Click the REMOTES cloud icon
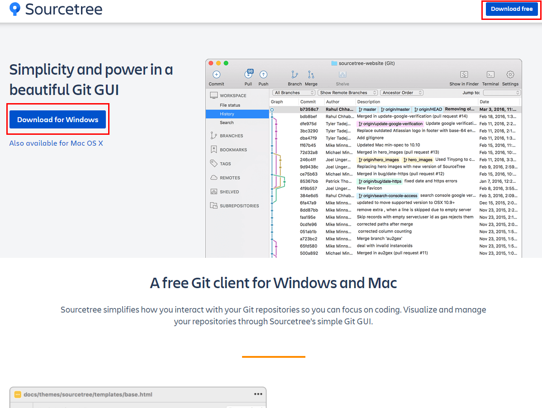 point(214,178)
